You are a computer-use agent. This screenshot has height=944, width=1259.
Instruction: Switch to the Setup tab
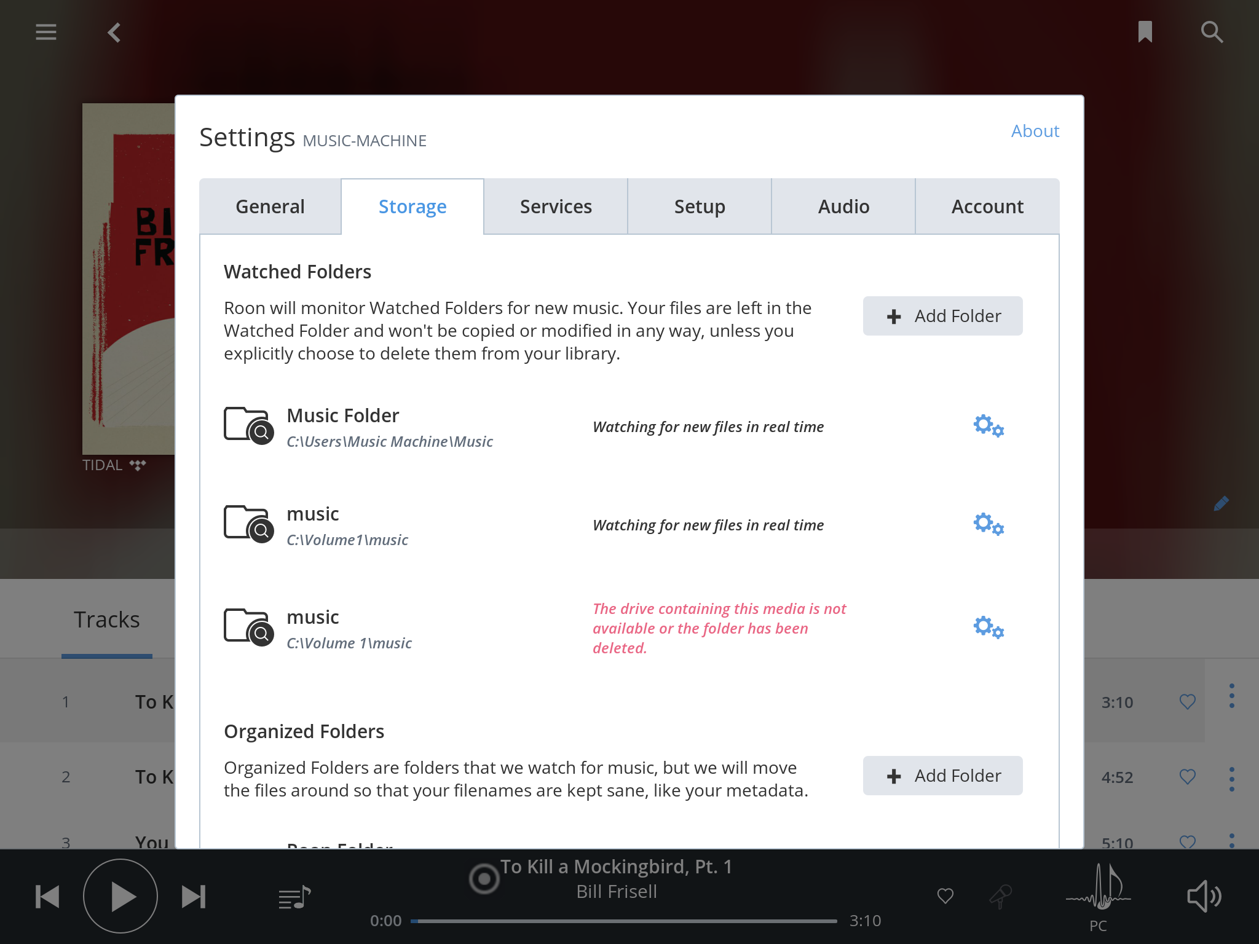(x=700, y=206)
